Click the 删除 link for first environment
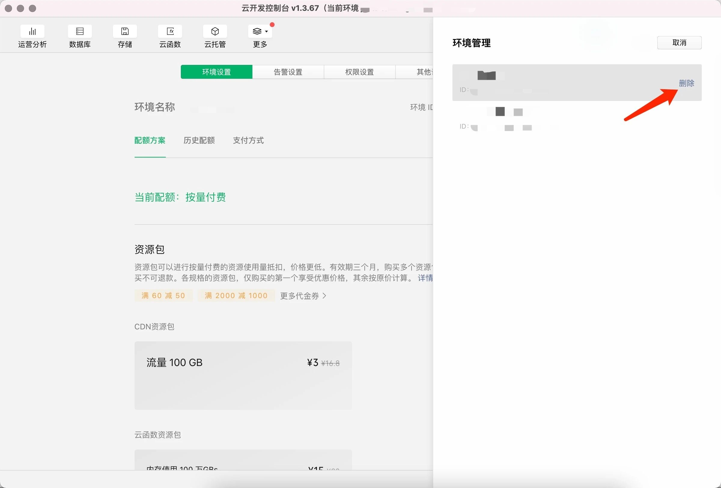721x488 pixels. pyautogui.click(x=686, y=83)
